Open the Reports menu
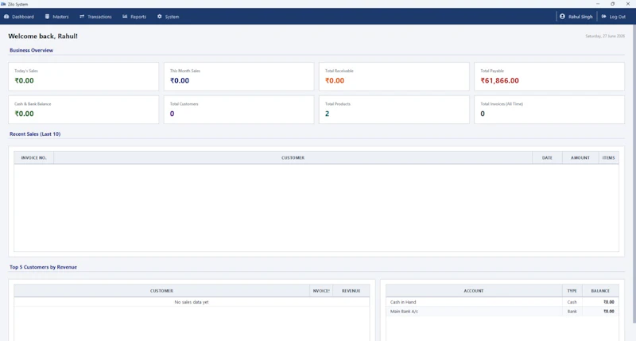The image size is (636, 341). (134, 17)
